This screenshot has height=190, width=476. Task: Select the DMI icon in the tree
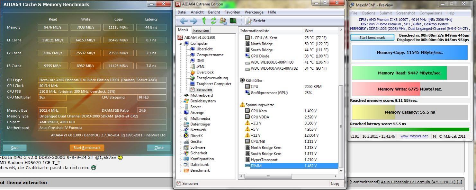pos(193,61)
